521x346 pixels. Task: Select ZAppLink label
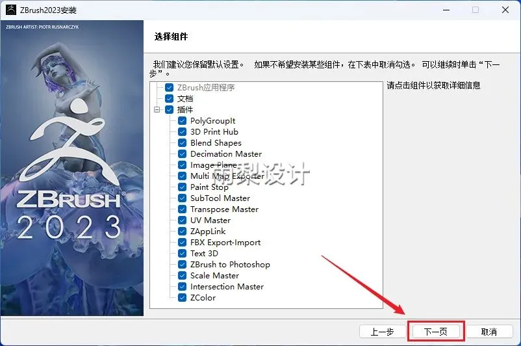pos(208,232)
